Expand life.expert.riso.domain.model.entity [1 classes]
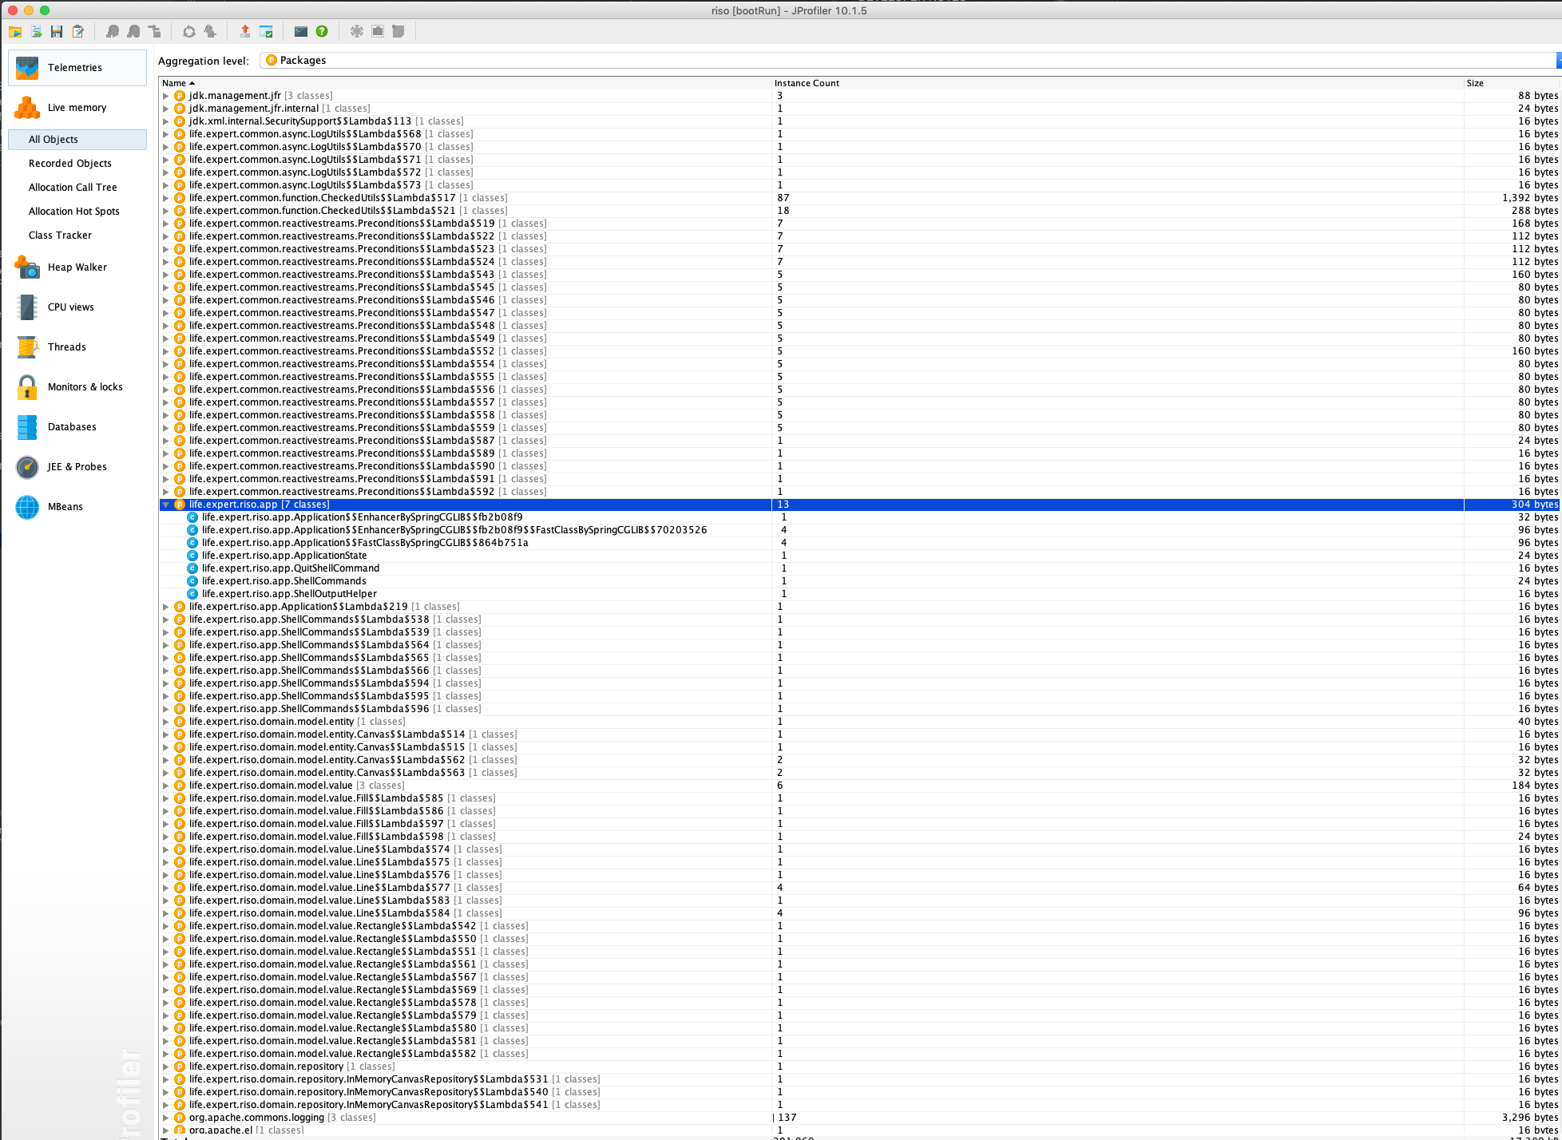Screen dimensions: 1562x1140 166,722
